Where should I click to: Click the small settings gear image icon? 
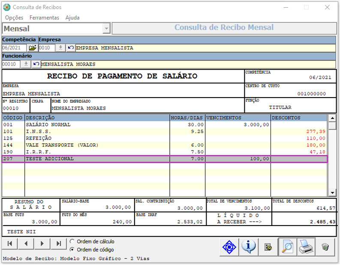(268, 247)
